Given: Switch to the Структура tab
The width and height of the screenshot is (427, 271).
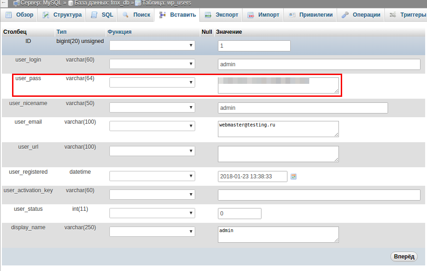Looking at the screenshot, I should click(62, 15).
